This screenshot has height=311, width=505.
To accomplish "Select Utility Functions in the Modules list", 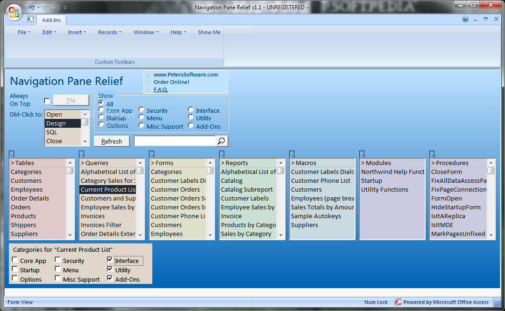I will (392, 189).
